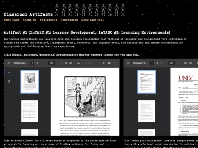Image resolution: width=198 pixels, height=148 pixels.
Task: Open more actions menu in CER Activity viewer
Action: (115, 63)
